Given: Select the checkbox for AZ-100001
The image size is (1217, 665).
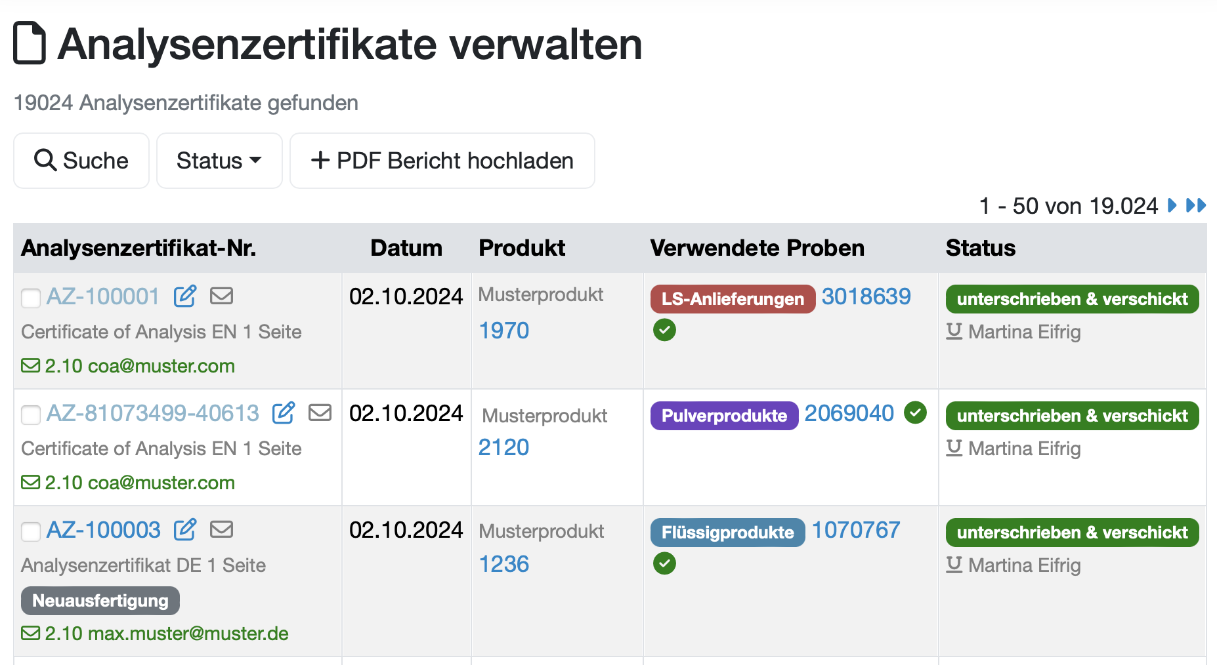Looking at the screenshot, I should coord(30,298).
